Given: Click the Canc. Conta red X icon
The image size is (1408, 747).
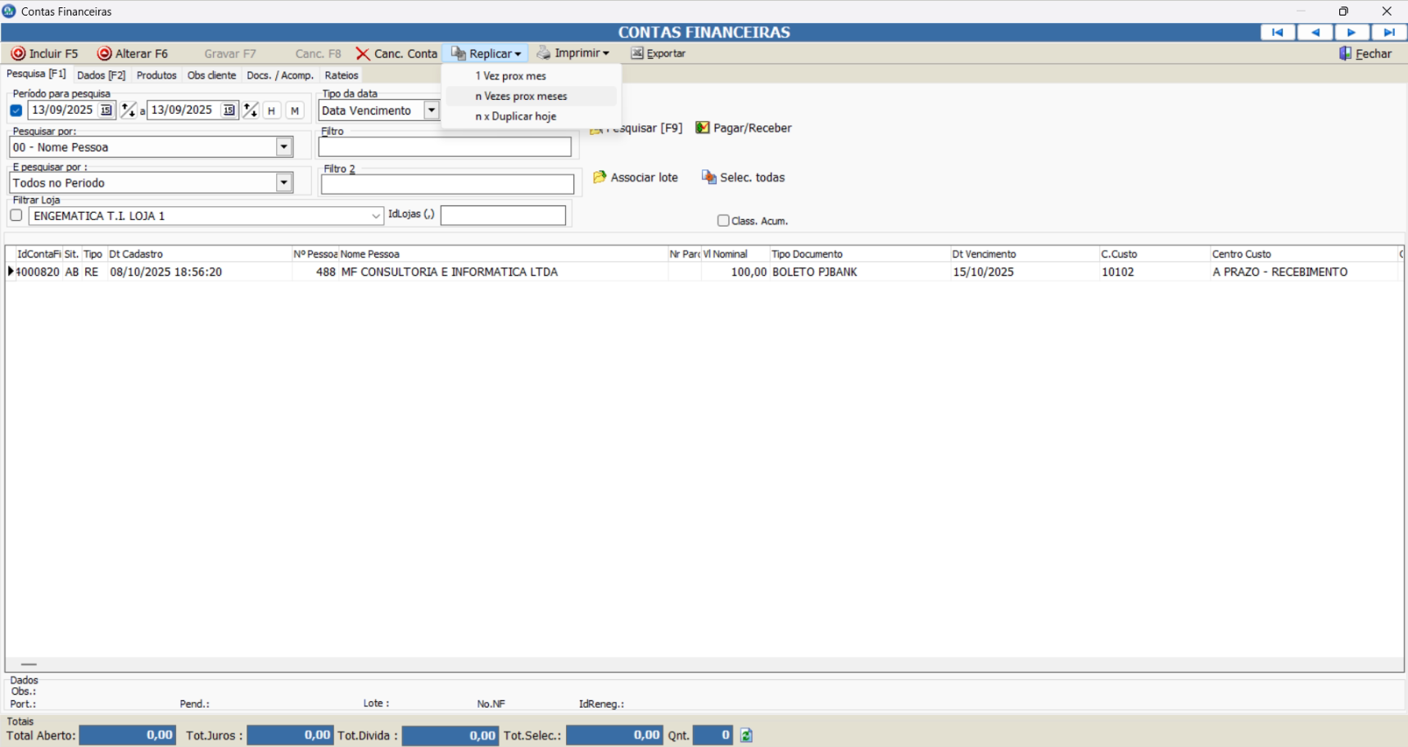Looking at the screenshot, I should (x=363, y=54).
